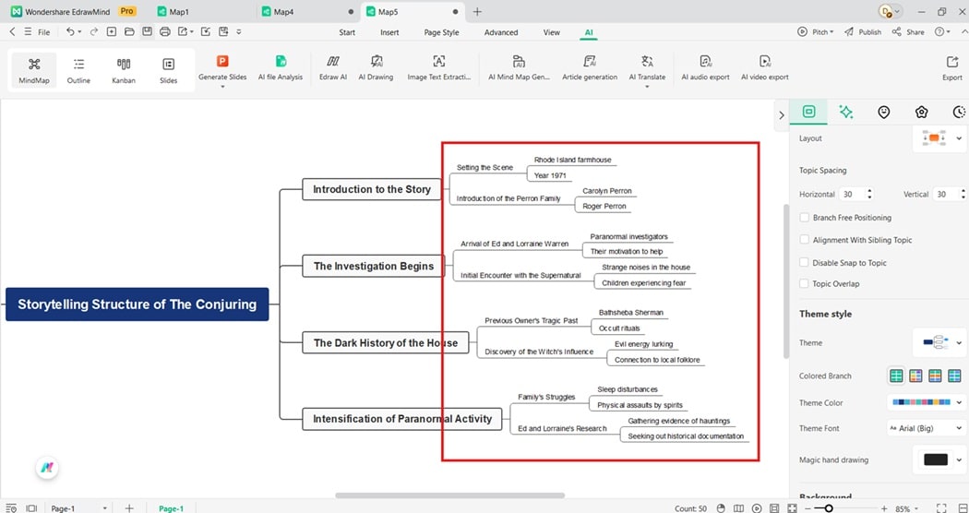Toggle fullscreen from status bar
The height and width of the screenshot is (513, 969).
[x=941, y=508]
